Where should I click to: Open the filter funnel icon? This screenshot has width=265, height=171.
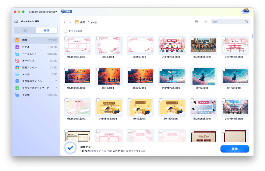tap(206, 22)
